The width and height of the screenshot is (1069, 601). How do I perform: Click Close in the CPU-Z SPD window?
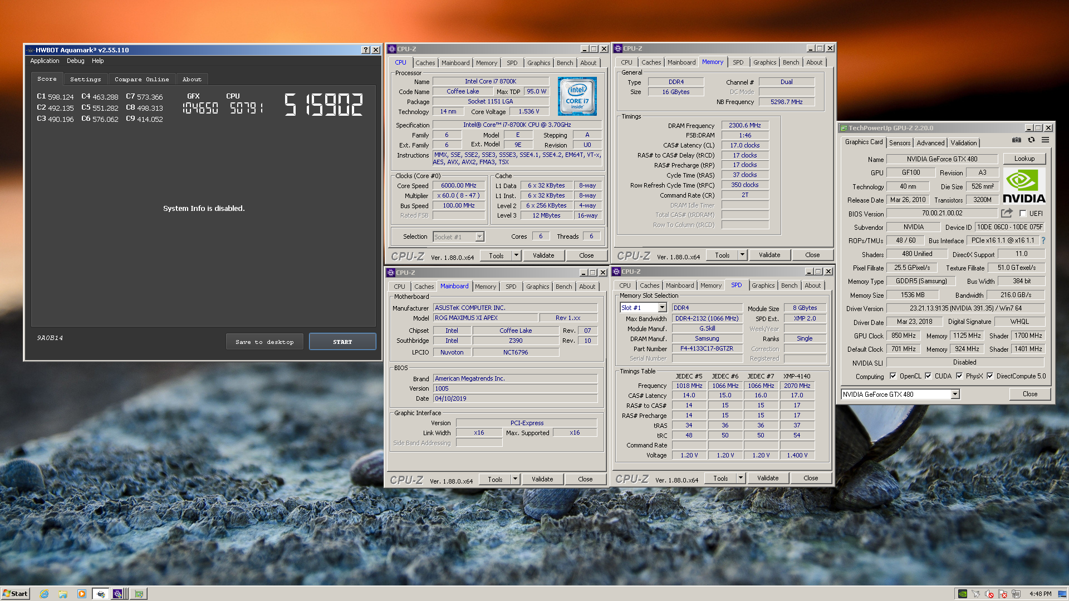(x=811, y=478)
